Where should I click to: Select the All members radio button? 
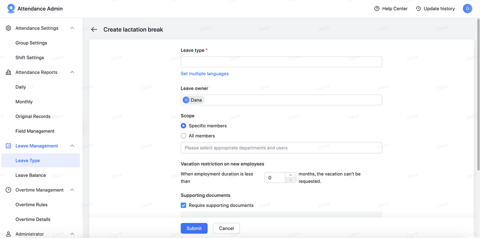coord(183,136)
